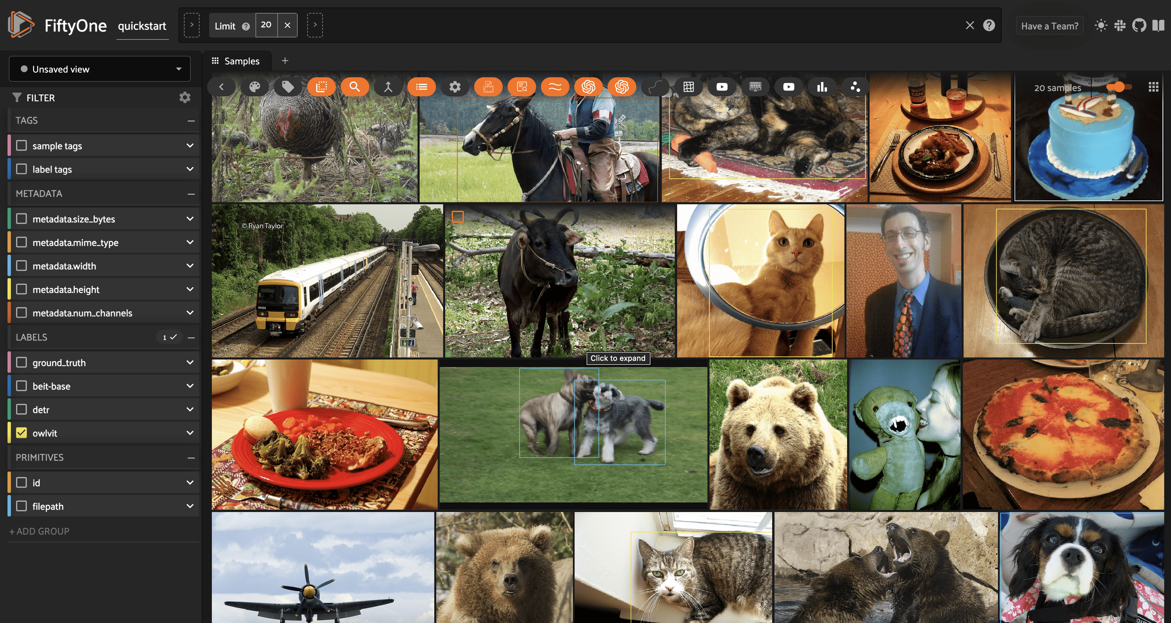1171x623 pixels.
Task: Check the detr label field
Action: click(21, 410)
